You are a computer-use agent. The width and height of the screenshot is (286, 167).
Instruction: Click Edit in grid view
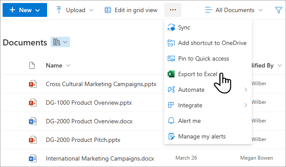click(131, 10)
